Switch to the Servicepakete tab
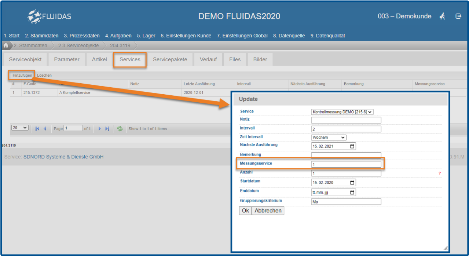The height and width of the screenshot is (256, 469). point(170,59)
